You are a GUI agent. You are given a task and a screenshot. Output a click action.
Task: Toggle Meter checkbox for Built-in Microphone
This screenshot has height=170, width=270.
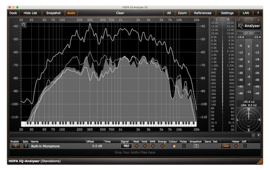236,146
